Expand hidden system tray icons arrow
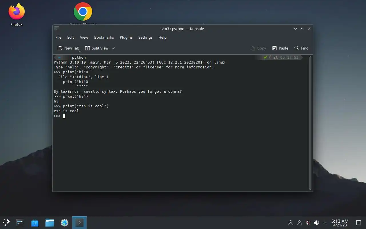The image size is (366, 229). (x=325, y=222)
